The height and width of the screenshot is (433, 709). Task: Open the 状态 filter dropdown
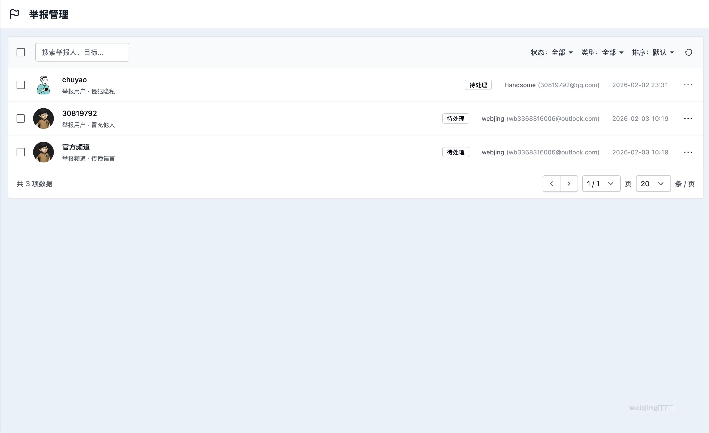(x=552, y=52)
